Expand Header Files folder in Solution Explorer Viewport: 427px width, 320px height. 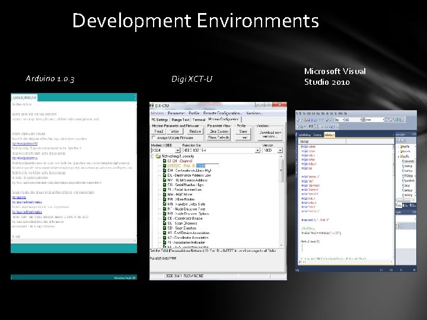click(399, 147)
